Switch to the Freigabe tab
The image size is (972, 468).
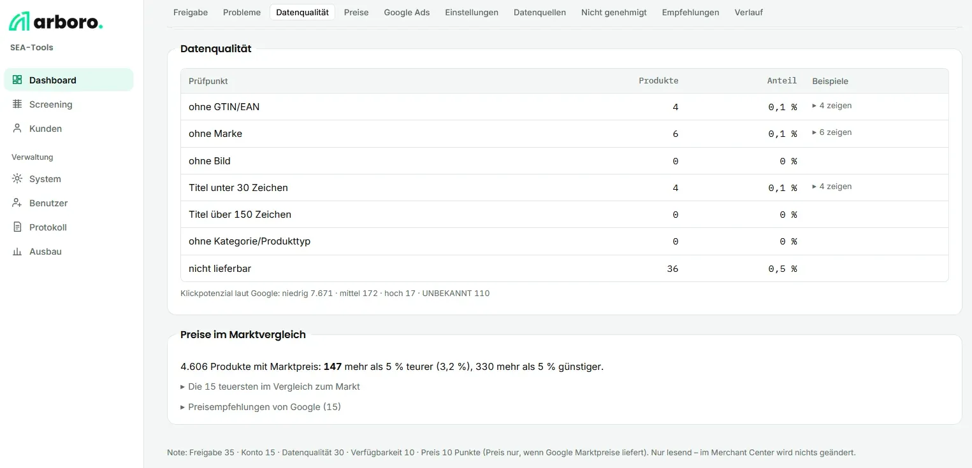[x=191, y=12]
